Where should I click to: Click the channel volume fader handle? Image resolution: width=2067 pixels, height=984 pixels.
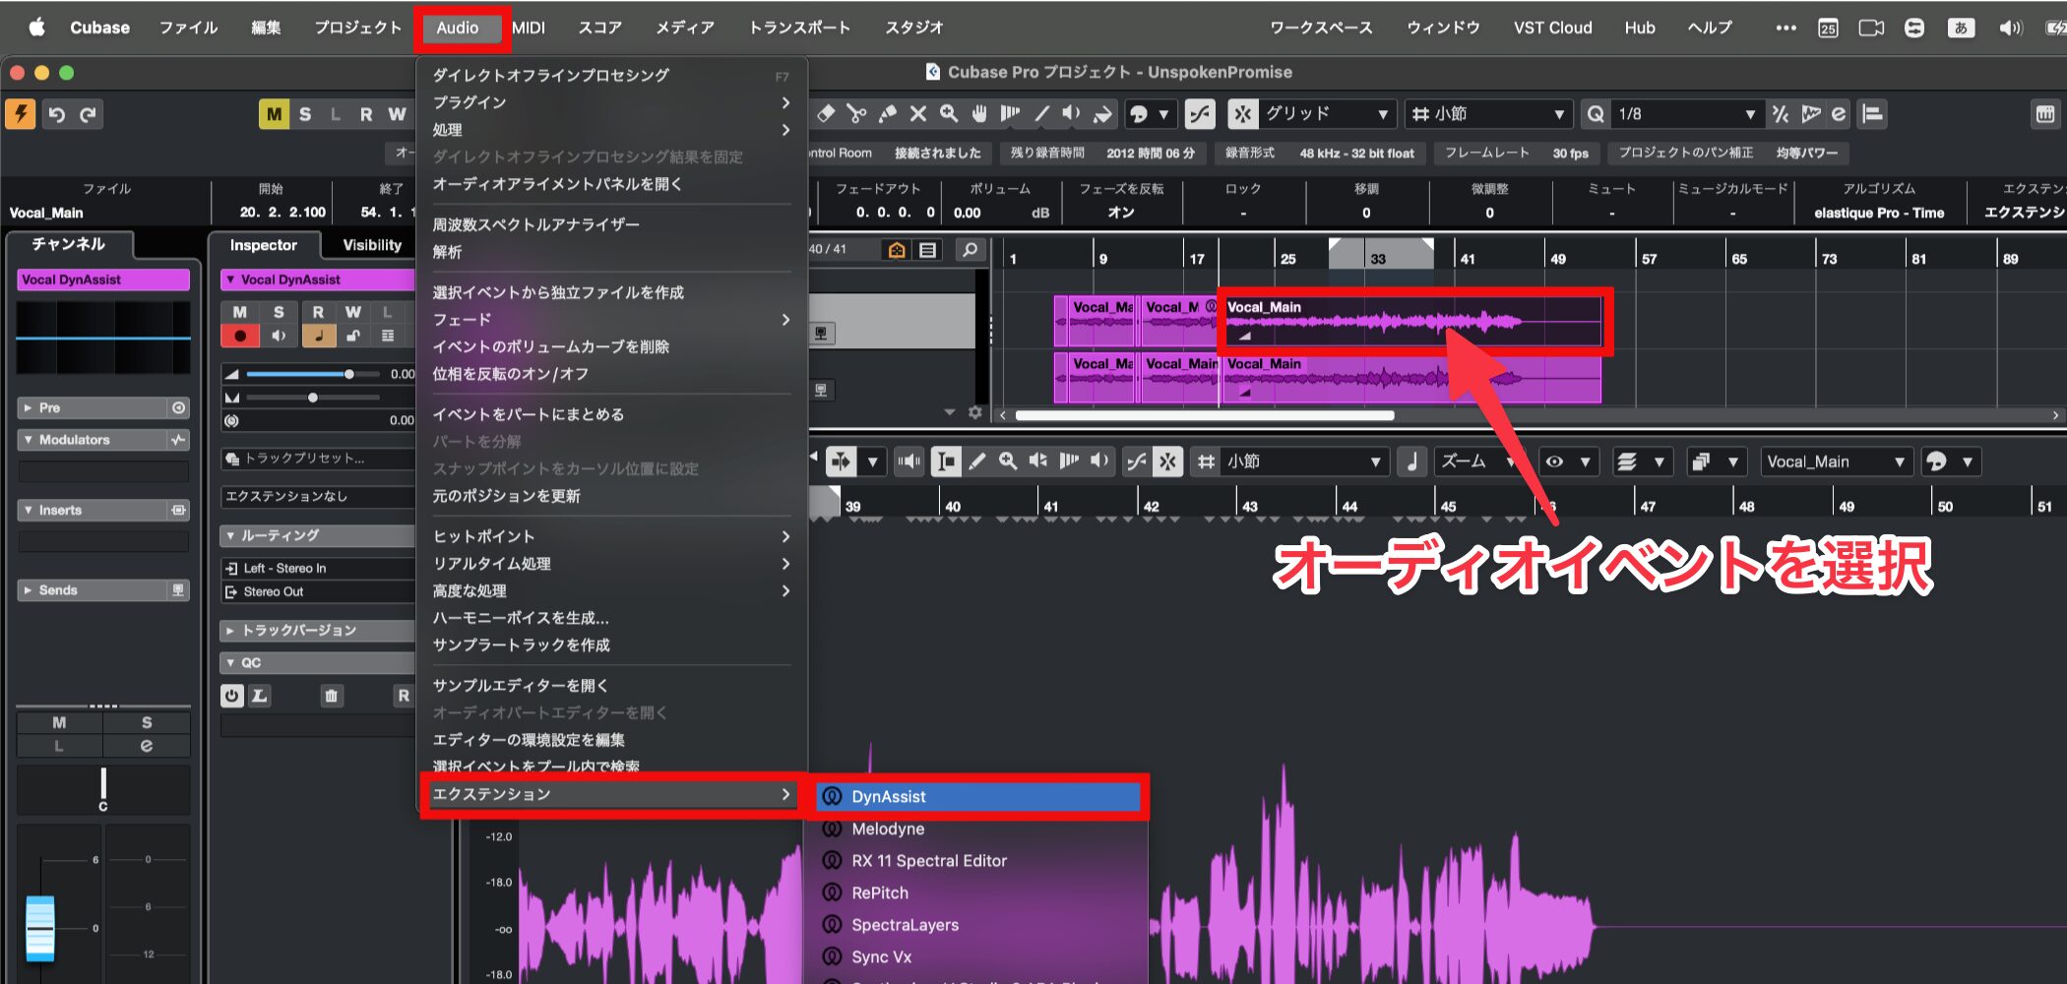click(40, 928)
